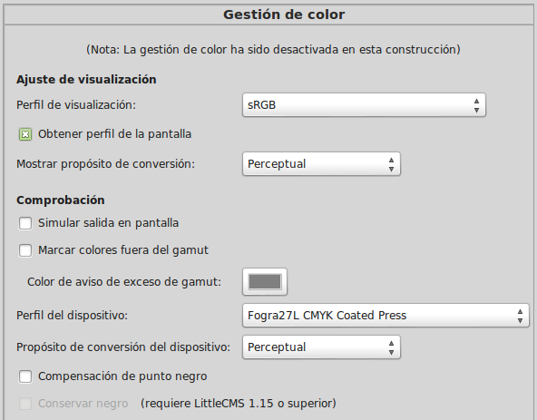Viewport: 537px width, 420px height.
Task: Open the Perfil de visualización sRGB dropdown
Action: [364, 105]
